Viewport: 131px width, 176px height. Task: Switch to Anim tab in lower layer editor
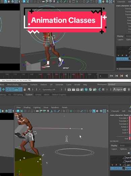(122, 146)
